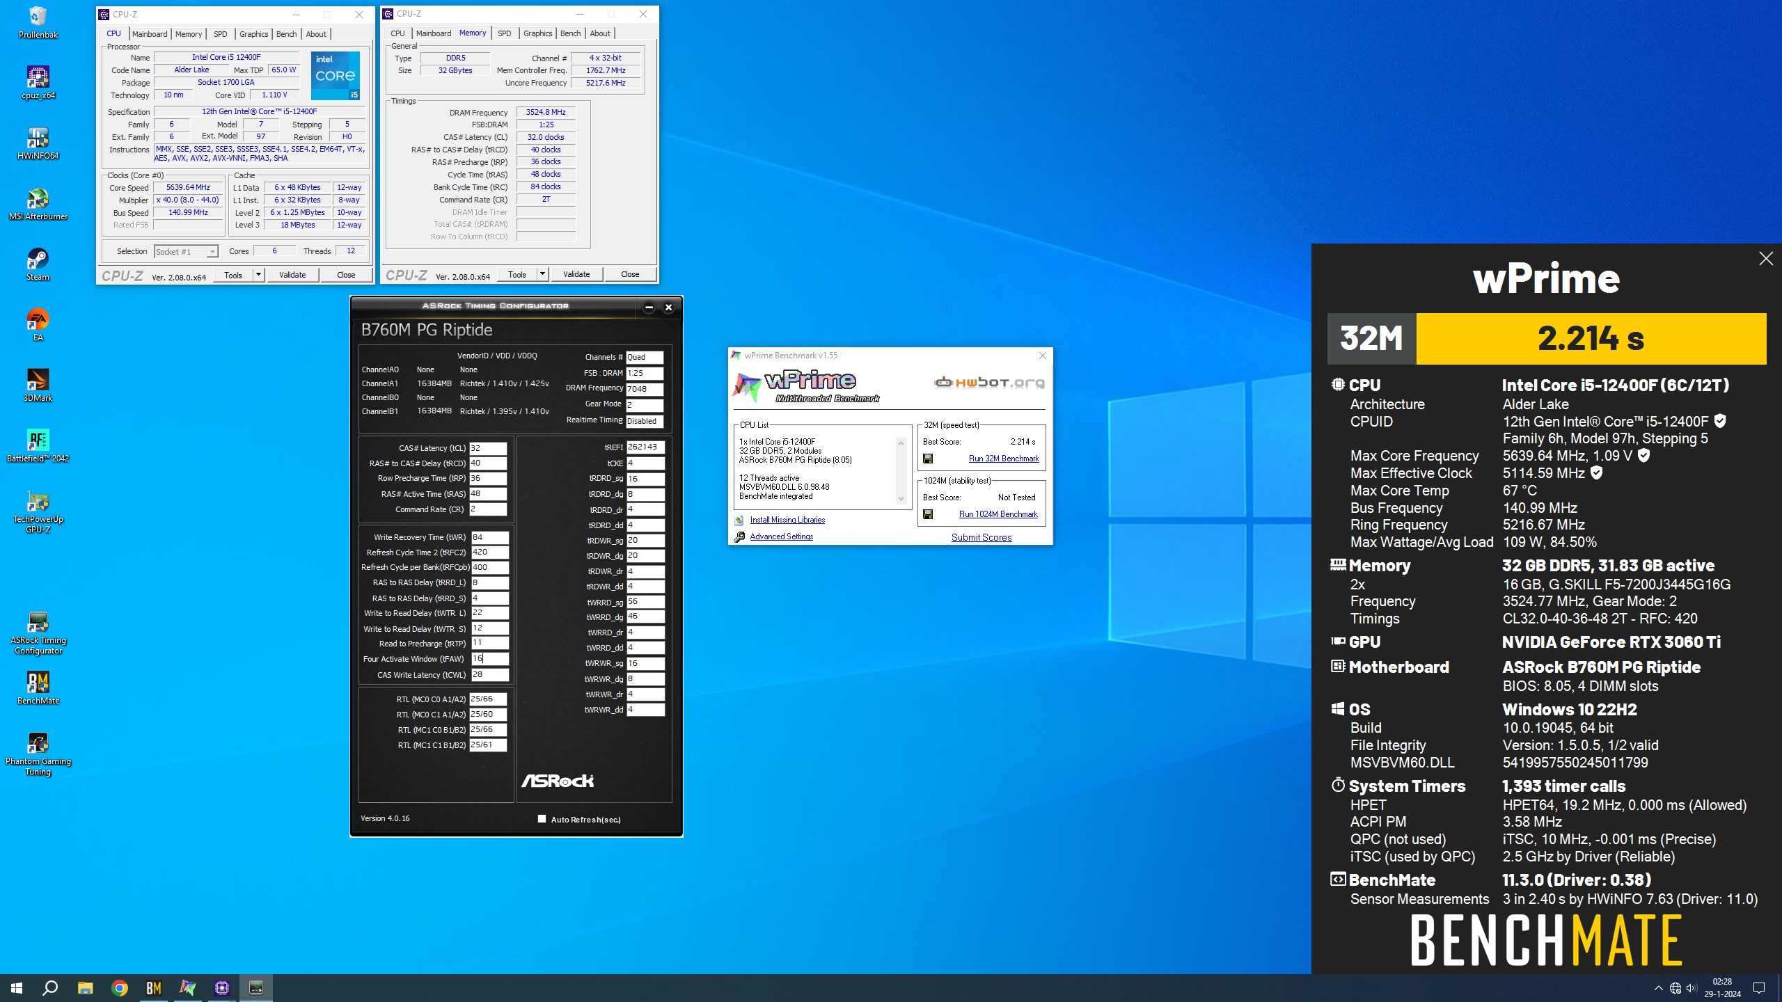Click the Four Activate Window (tFAW) field
1782x1002 pixels.
tap(490, 658)
